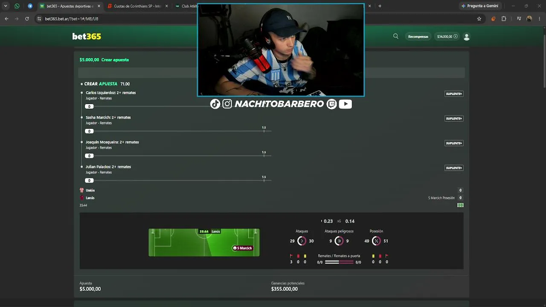Image resolution: width=546 pixels, height=307 pixels.
Task: Click the Lanús team shirt icon
Action: (x=82, y=198)
